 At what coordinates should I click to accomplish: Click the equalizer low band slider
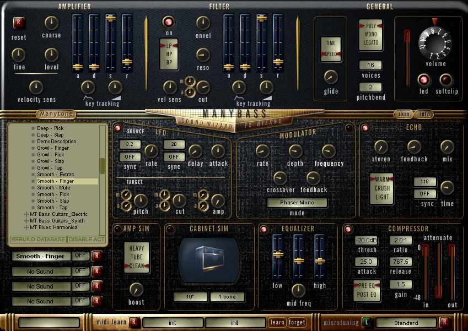[x=278, y=257]
